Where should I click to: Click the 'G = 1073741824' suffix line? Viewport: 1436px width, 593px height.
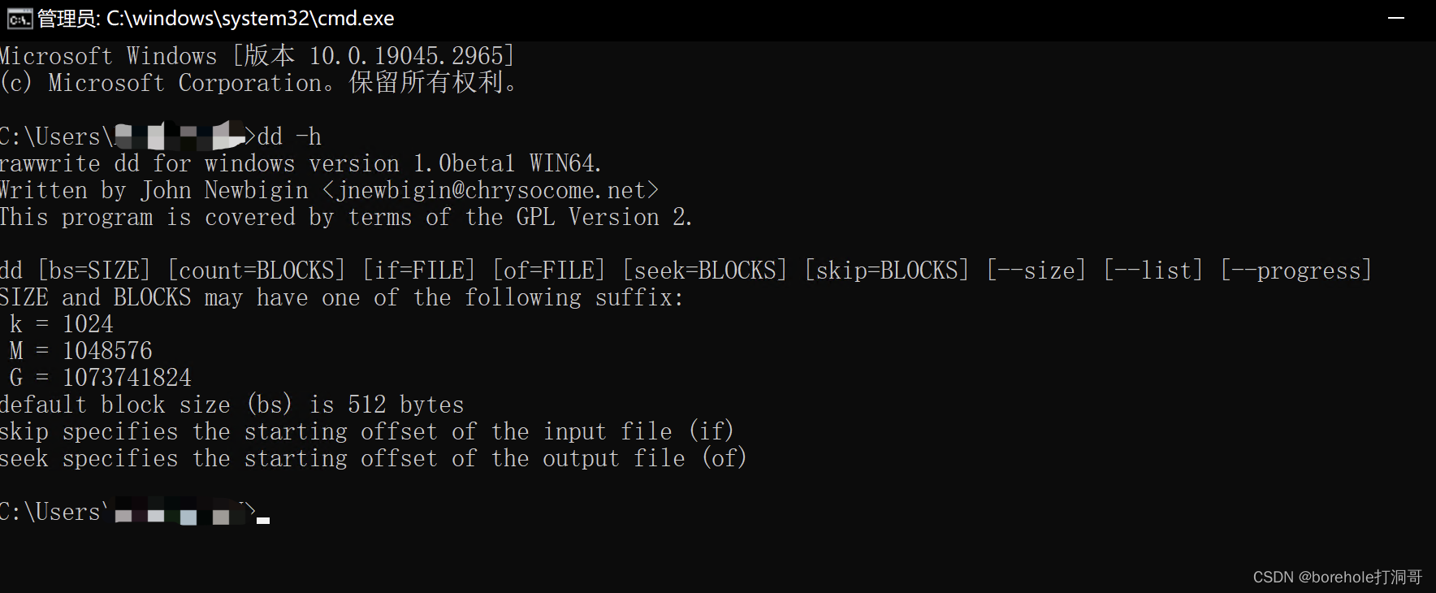[101, 378]
